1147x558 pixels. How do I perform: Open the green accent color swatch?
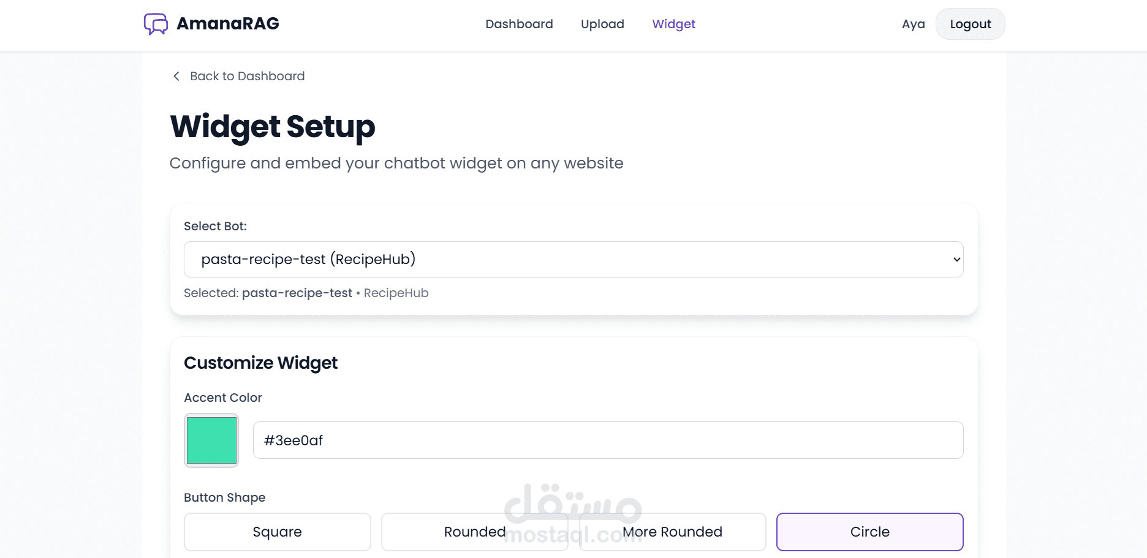(x=211, y=440)
